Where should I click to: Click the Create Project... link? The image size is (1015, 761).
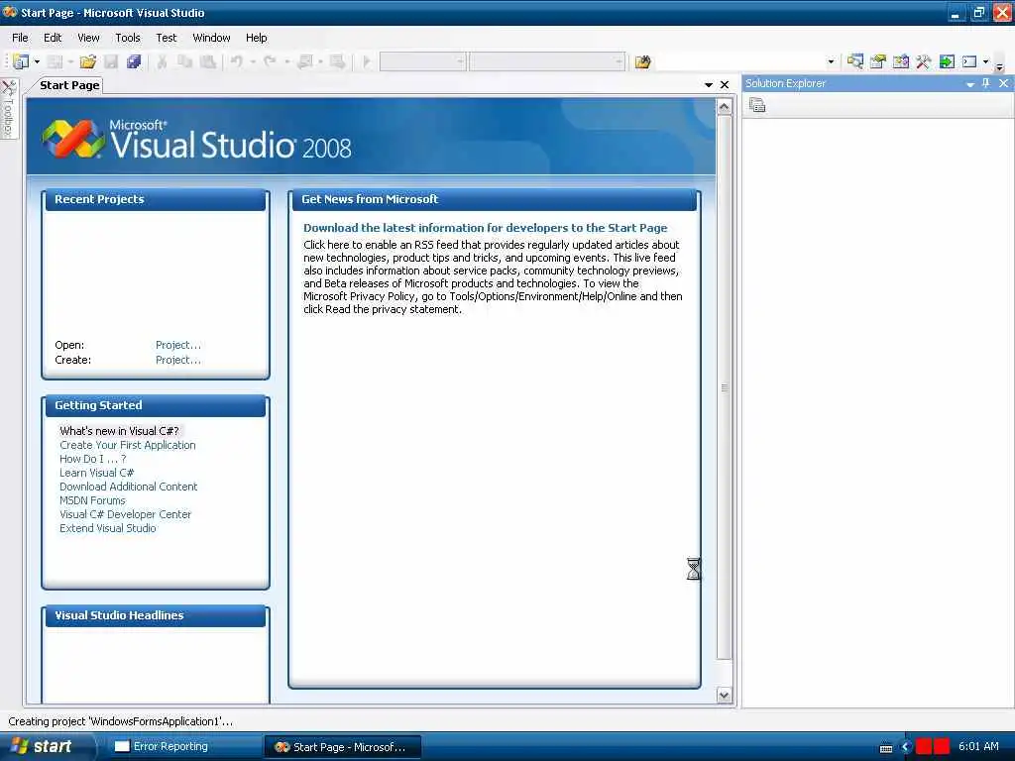(178, 360)
